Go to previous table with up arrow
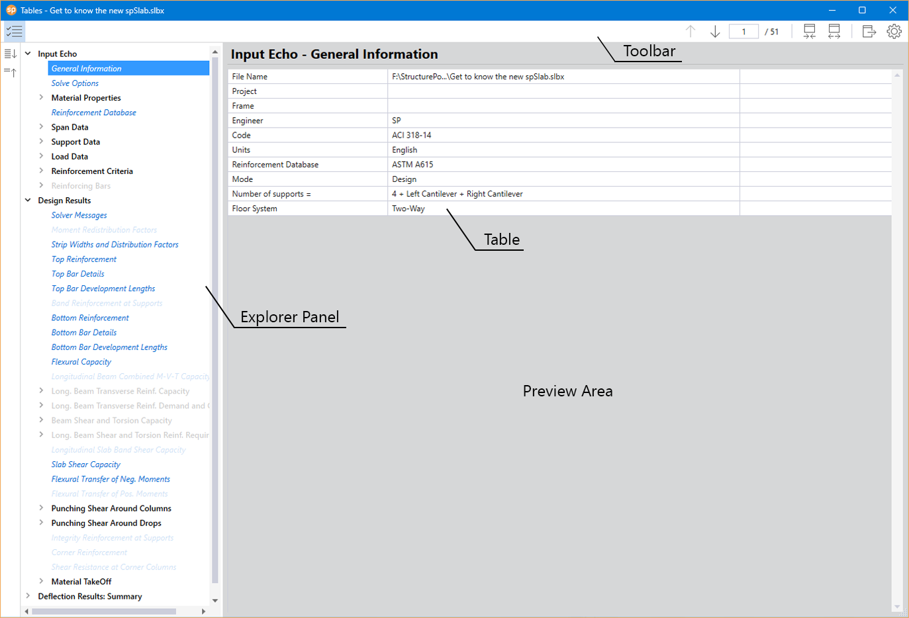Viewport: 909px width, 618px height. click(x=691, y=31)
